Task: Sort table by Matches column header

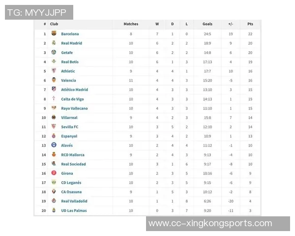Action: [131, 24]
